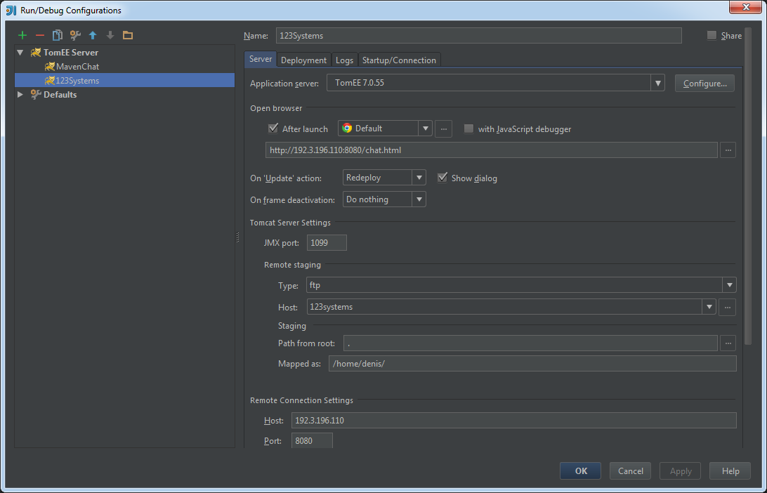Open the Application server dropdown
The image size is (767, 493).
pyautogui.click(x=658, y=83)
